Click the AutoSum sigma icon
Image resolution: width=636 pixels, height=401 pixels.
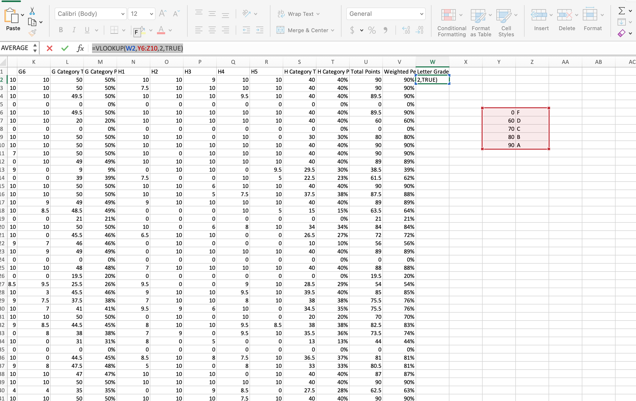(x=621, y=11)
